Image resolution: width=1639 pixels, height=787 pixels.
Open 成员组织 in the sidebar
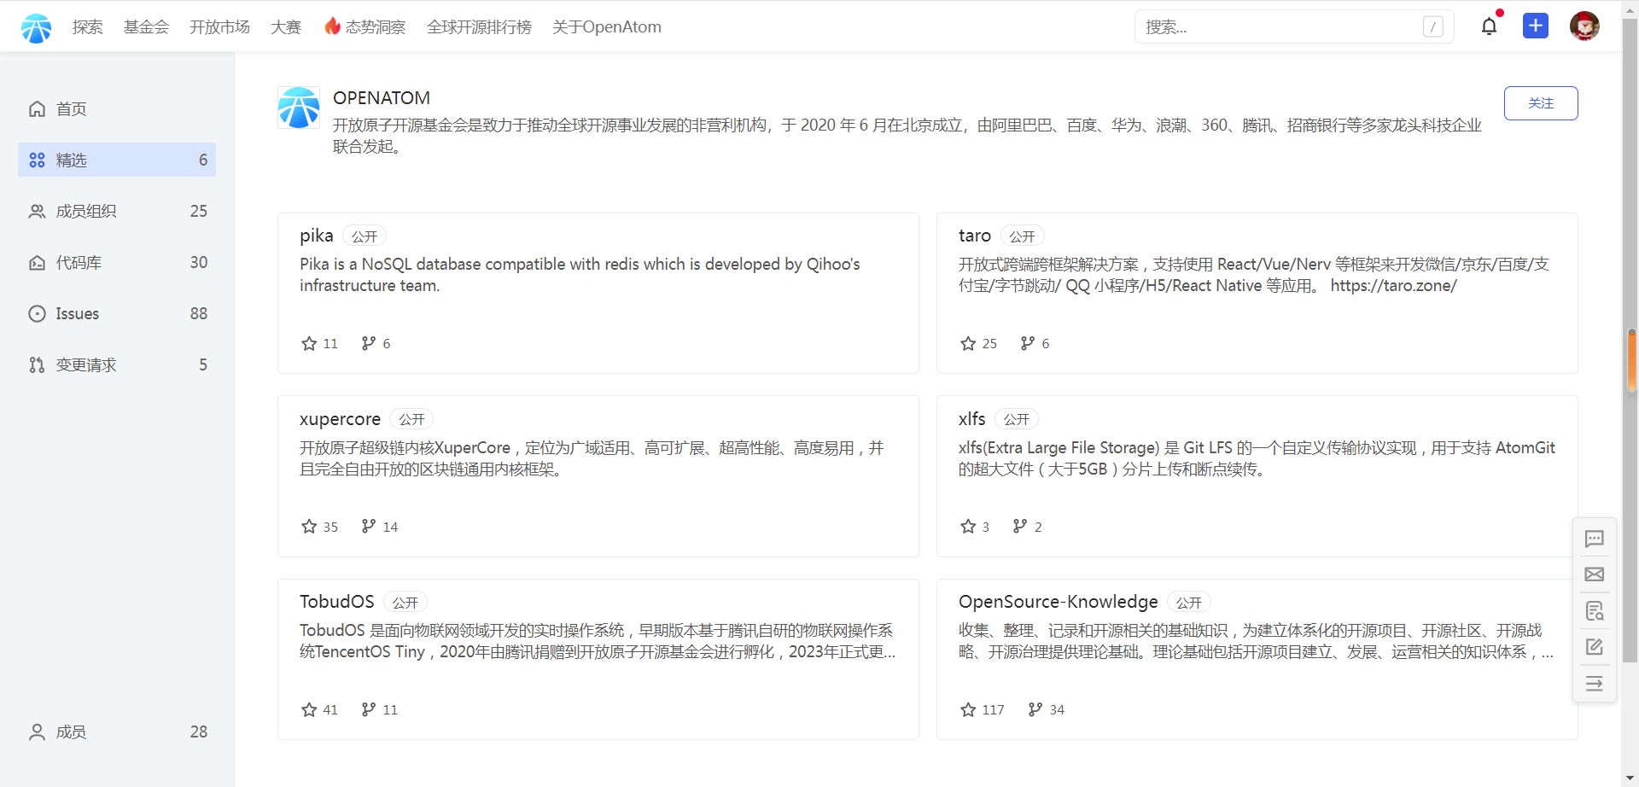(x=117, y=211)
